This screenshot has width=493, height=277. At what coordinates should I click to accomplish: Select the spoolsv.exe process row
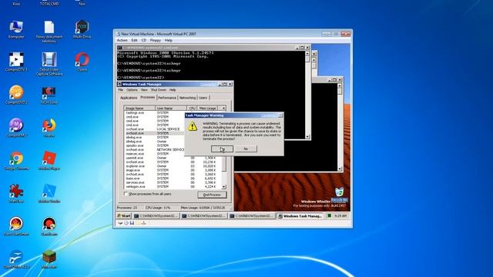(154, 145)
